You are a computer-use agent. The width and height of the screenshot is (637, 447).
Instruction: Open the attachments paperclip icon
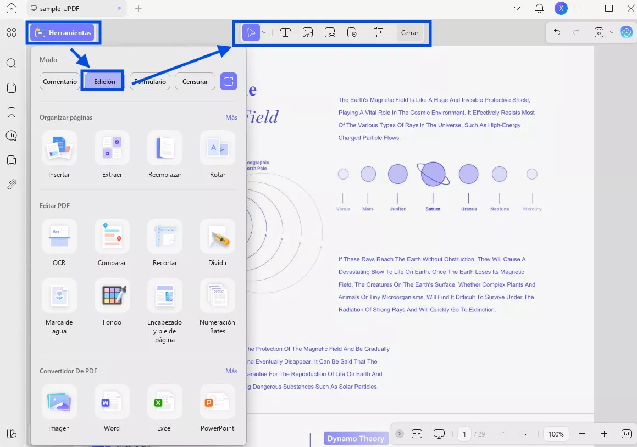click(12, 185)
